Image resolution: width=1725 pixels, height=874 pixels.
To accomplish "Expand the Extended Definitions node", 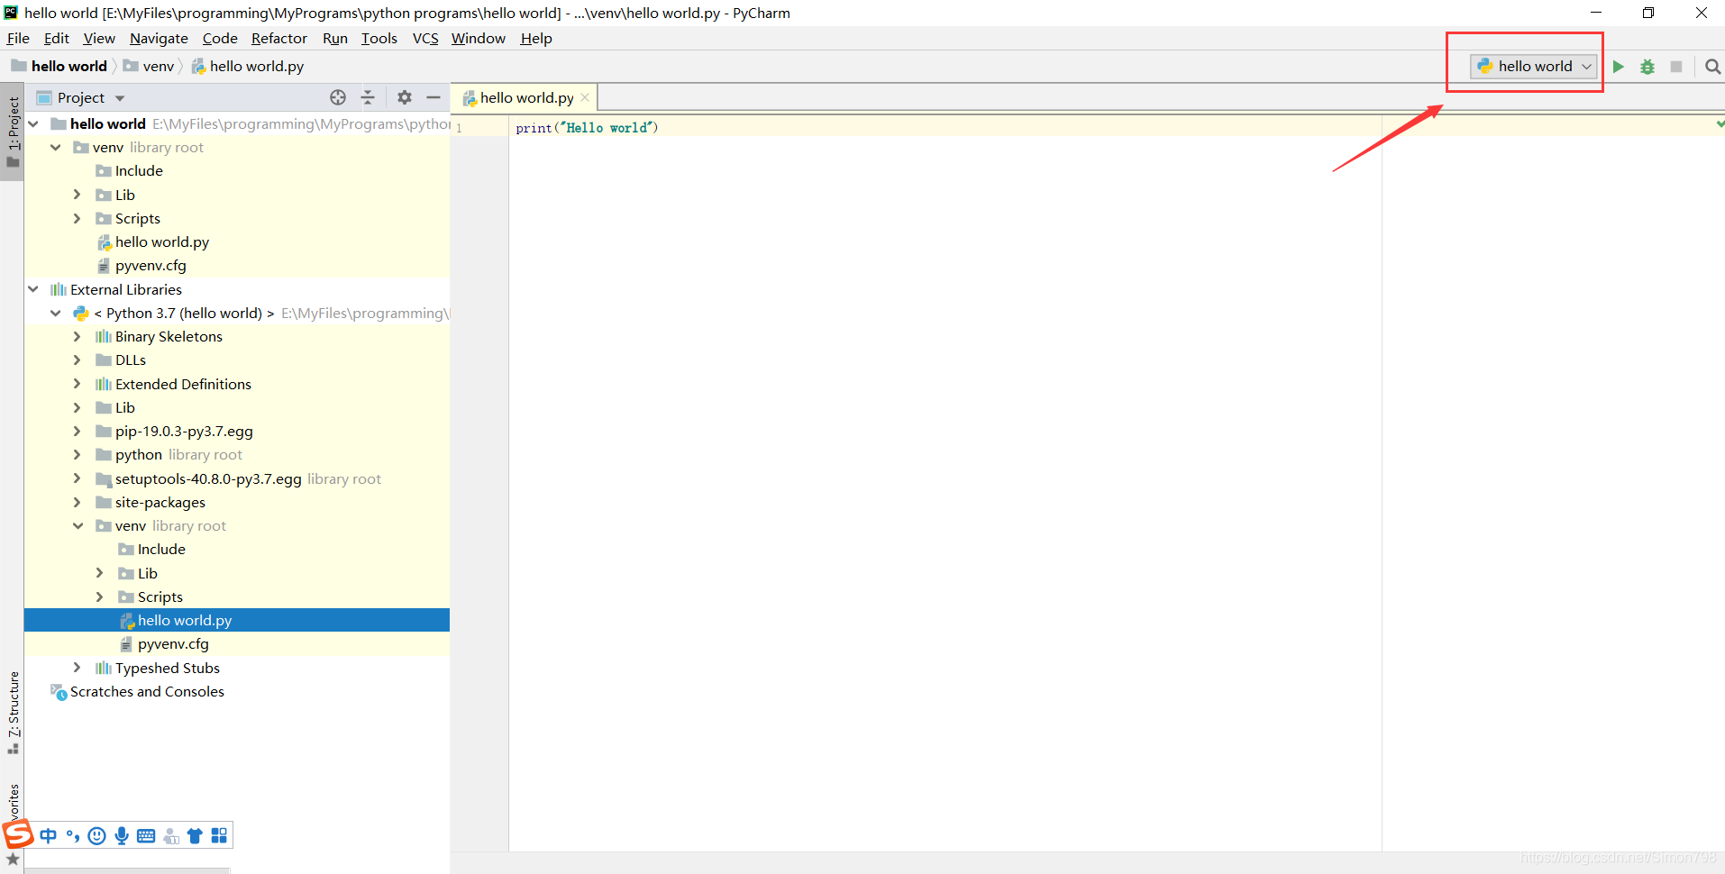I will coord(78,384).
